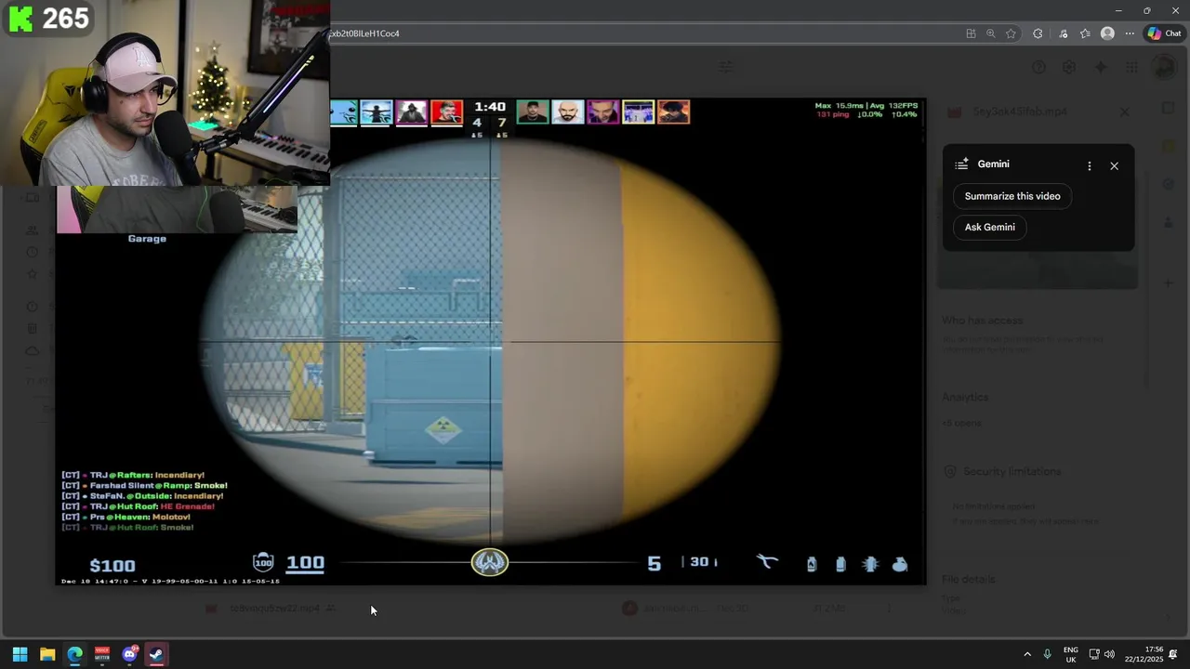Open the apps icon in address bar
The height and width of the screenshot is (669, 1190).
pos(971,33)
